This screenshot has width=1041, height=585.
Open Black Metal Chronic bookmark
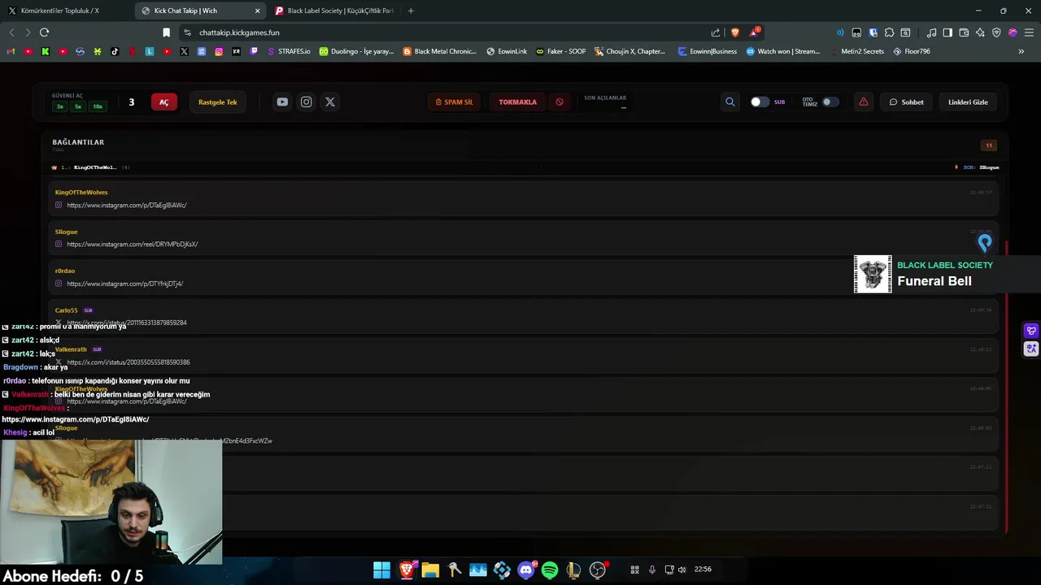[439, 51]
